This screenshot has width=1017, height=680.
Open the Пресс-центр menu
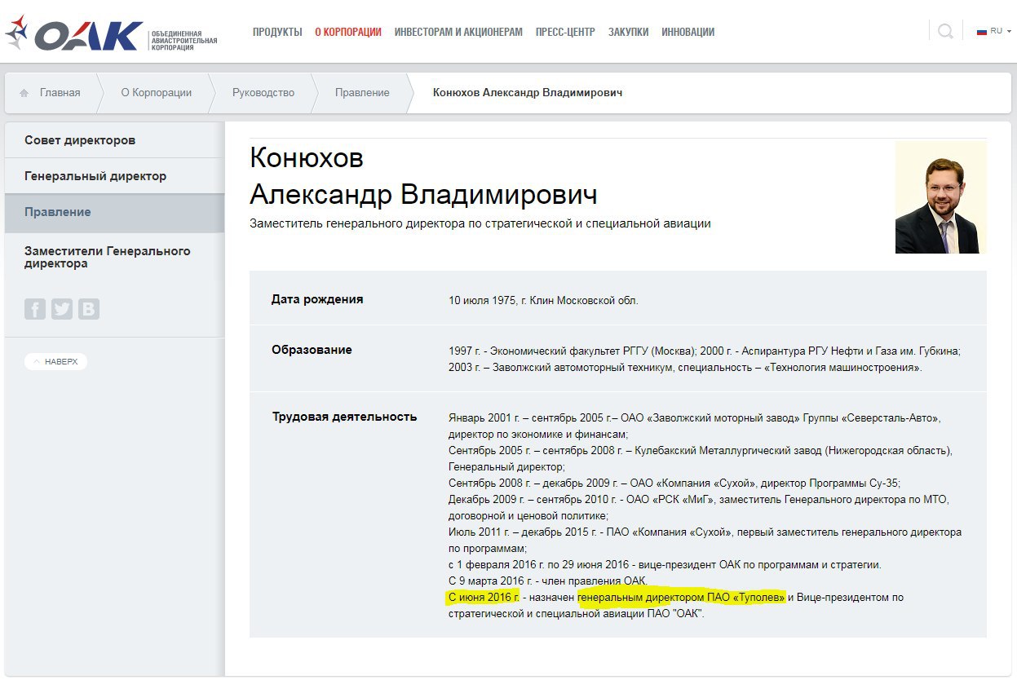[x=565, y=33]
